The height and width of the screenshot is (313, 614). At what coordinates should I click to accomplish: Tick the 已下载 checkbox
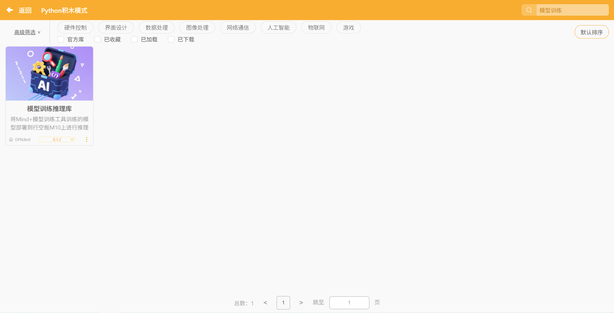171,39
